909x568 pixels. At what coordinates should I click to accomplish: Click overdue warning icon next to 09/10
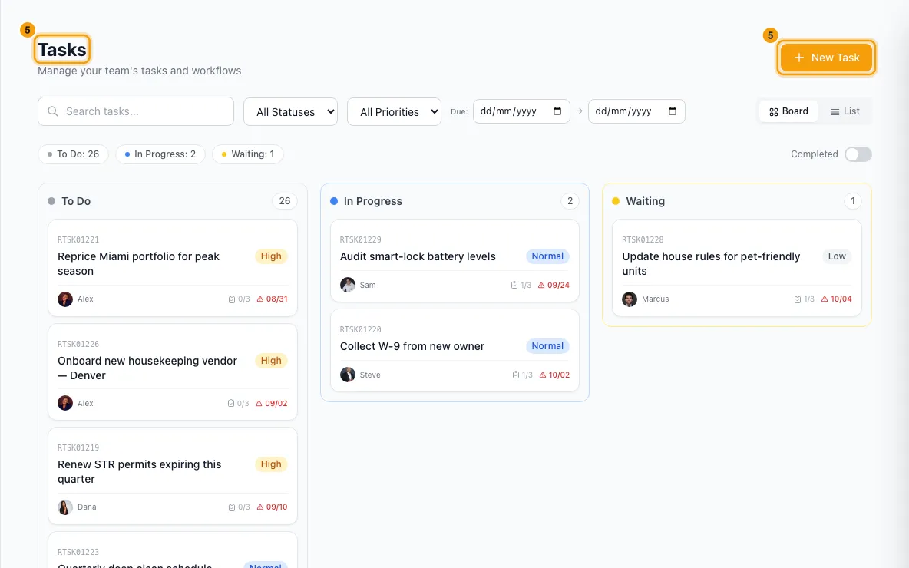(260, 507)
